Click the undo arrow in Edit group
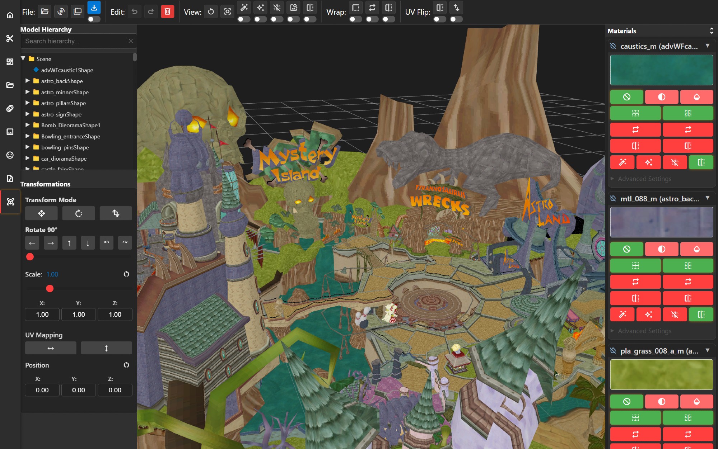 134,11
